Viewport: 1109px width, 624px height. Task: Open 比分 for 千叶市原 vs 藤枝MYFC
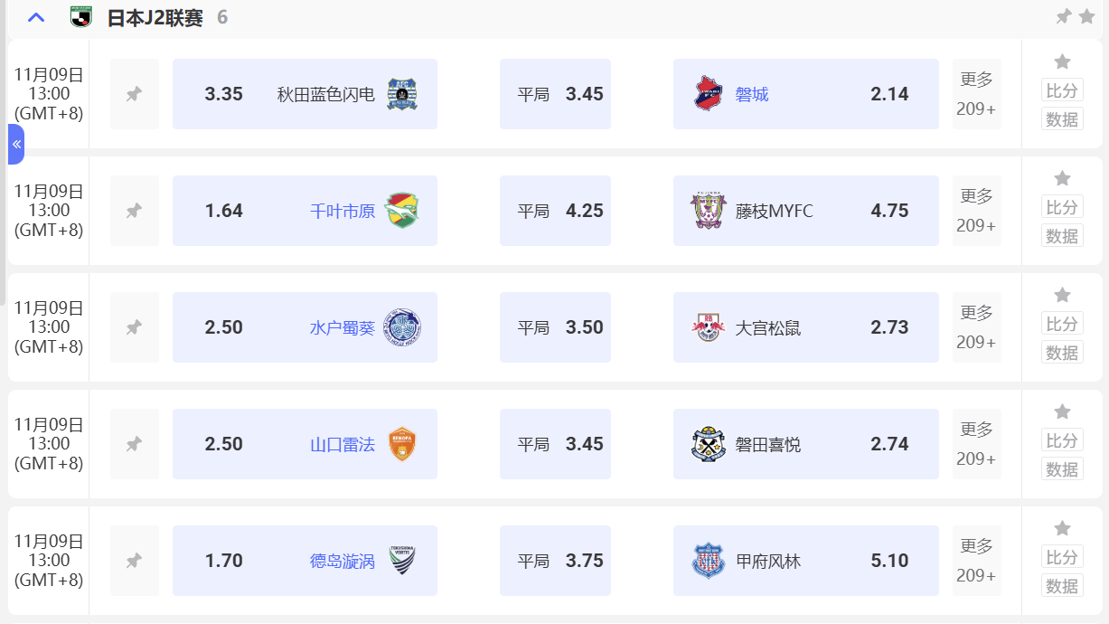pyautogui.click(x=1062, y=207)
